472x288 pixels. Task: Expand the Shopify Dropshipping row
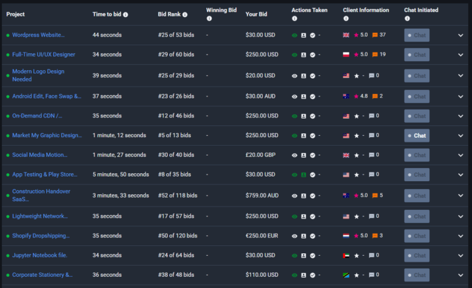tap(461, 236)
